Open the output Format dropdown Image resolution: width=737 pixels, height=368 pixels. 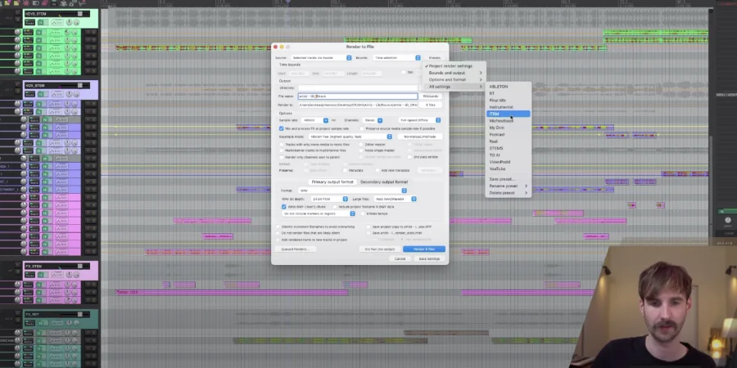click(352, 191)
